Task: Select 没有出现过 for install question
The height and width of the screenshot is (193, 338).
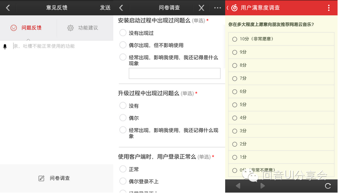Action: pos(123,33)
